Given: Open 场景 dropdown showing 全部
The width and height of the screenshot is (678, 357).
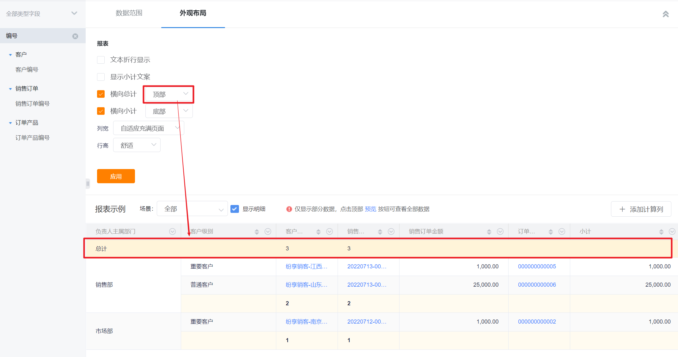Looking at the screenshot, I should coord(192,209).
